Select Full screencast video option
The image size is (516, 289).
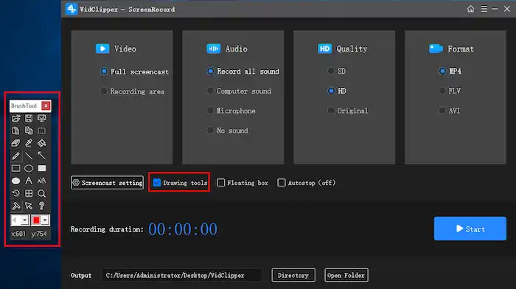(134, 72)
